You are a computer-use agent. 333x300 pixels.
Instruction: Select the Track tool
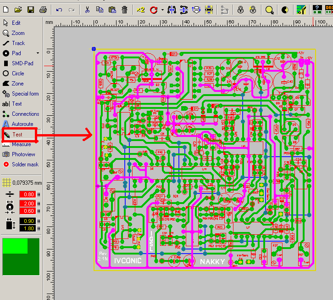(18, 43)
